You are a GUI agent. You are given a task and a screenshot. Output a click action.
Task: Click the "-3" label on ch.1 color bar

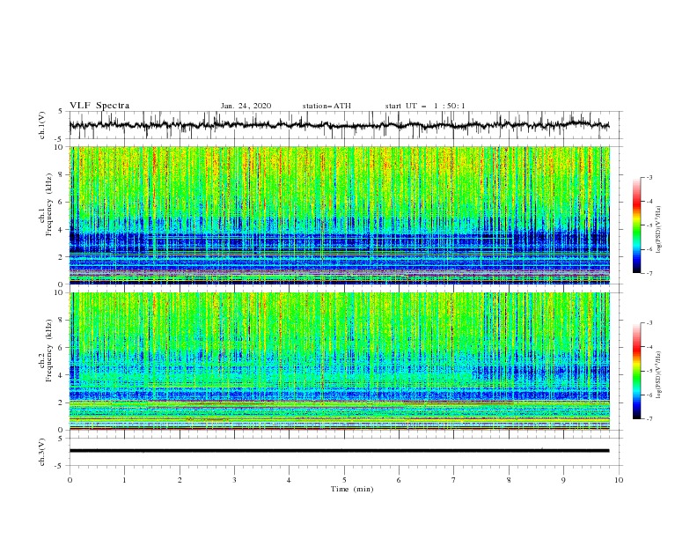(649, 178)
